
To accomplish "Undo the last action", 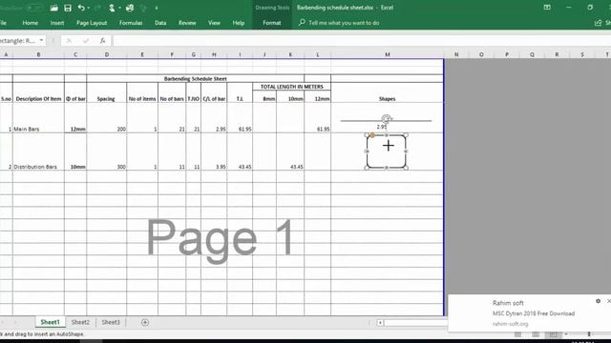I will 81,8.
